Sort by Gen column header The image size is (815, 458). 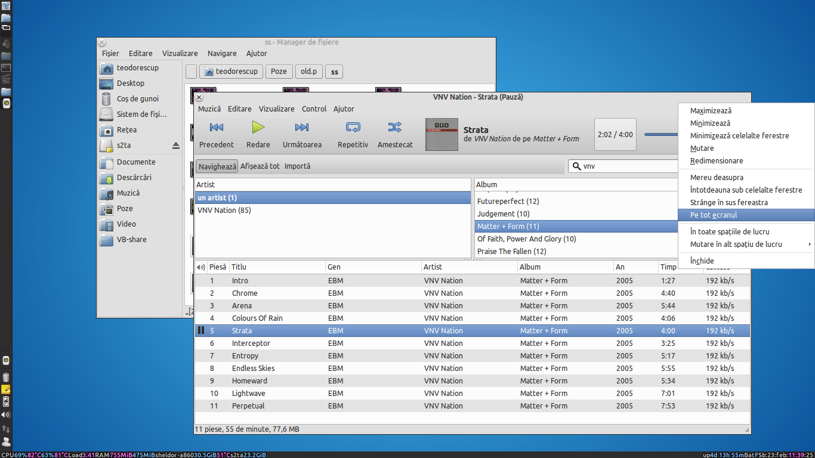[373, 267]
